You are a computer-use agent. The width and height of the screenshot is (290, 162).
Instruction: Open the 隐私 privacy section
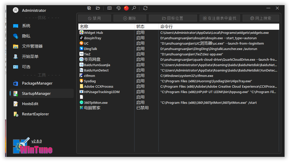pos(26,36)
